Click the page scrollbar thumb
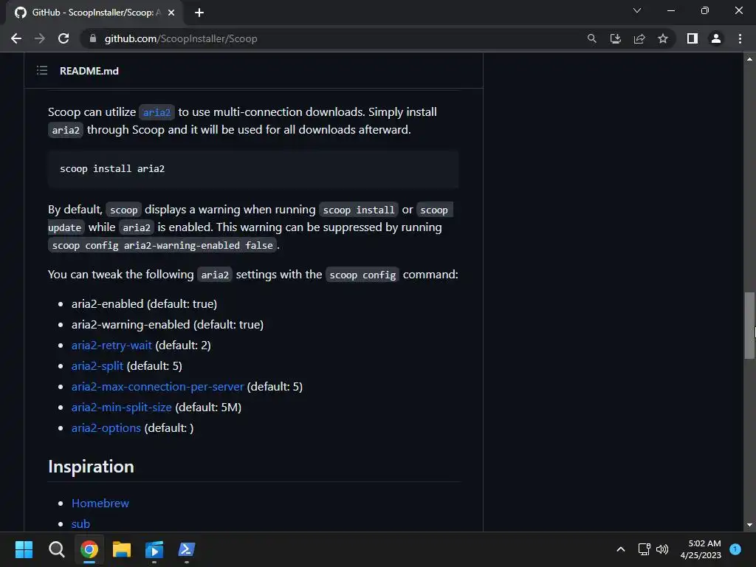756x567 pixels. 749,326
